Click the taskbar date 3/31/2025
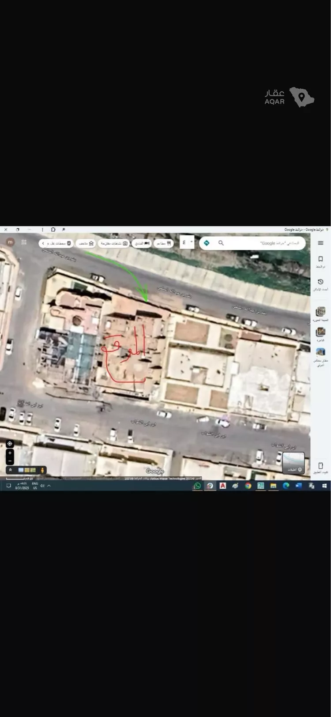This screenshot has width=331, height=717. [22, 488]
